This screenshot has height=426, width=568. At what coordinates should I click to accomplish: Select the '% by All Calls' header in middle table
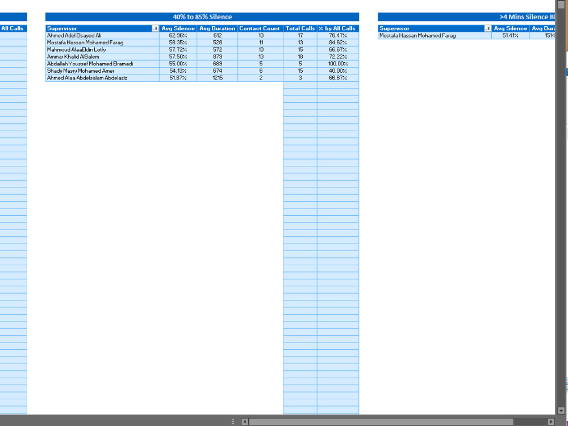(337, 28)
